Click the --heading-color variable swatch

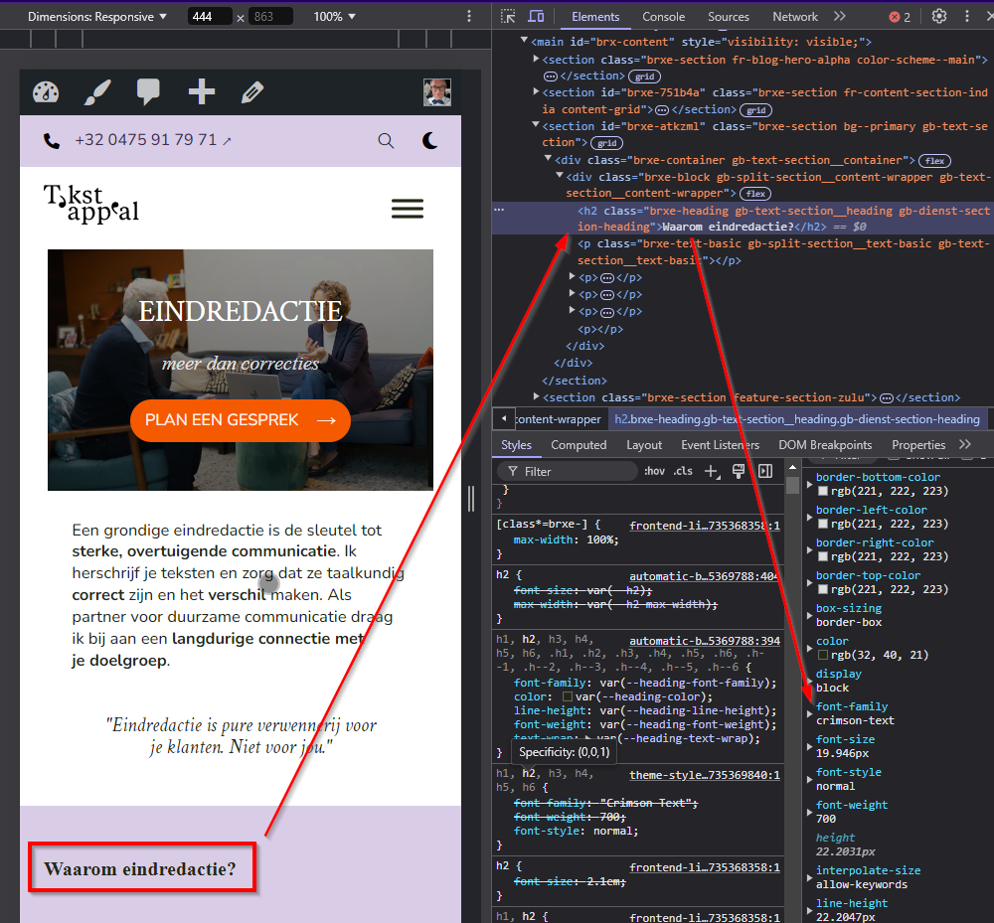tap(568, 696)
